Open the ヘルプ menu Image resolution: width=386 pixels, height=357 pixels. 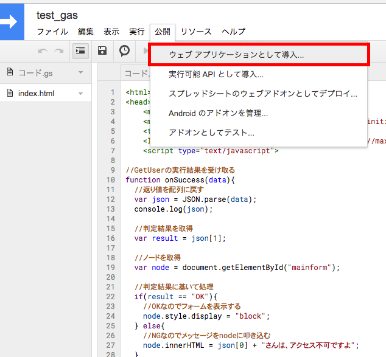(x=233, y=32)
